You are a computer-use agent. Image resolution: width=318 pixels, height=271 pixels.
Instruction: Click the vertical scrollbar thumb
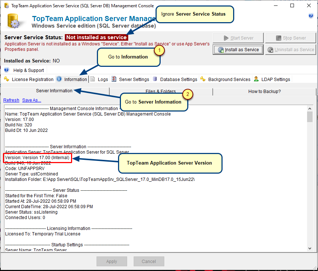310,117
